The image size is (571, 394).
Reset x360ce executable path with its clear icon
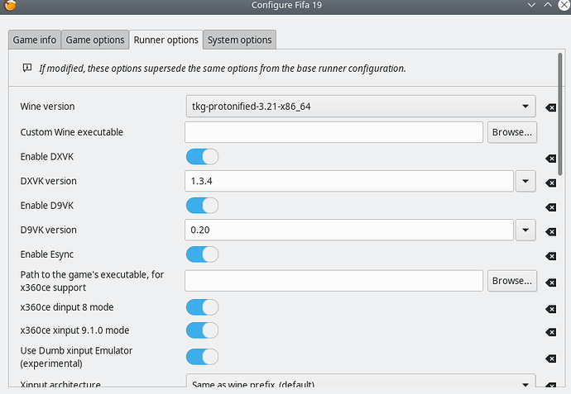pos(550,282)
